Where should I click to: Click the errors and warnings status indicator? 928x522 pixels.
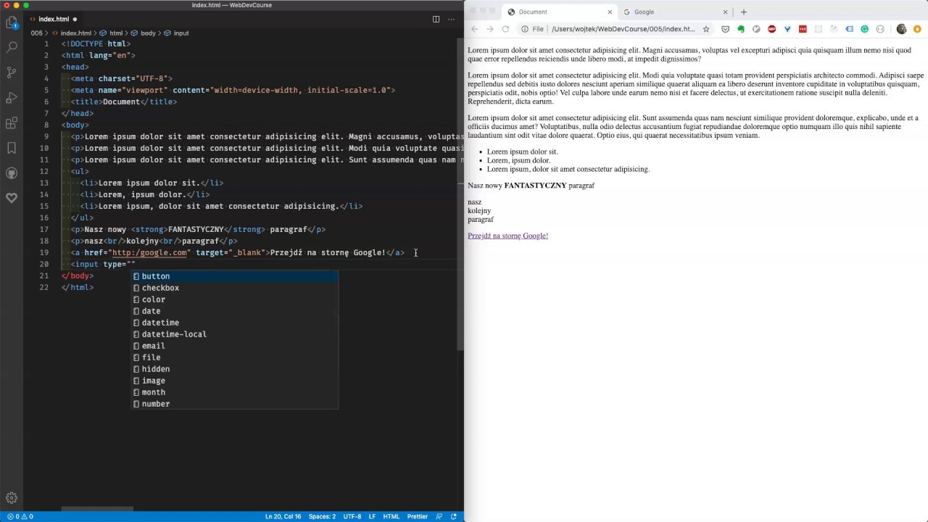(x=20, y=516)
